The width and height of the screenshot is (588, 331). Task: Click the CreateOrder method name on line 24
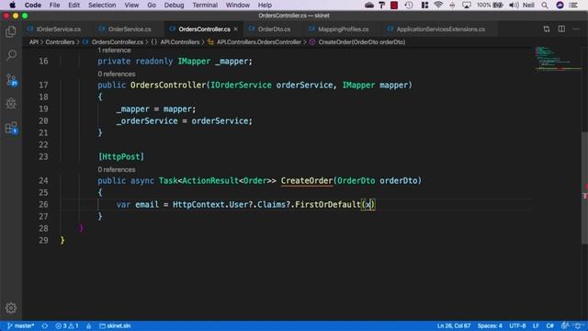pyautogui.click(x=307, y=180)
